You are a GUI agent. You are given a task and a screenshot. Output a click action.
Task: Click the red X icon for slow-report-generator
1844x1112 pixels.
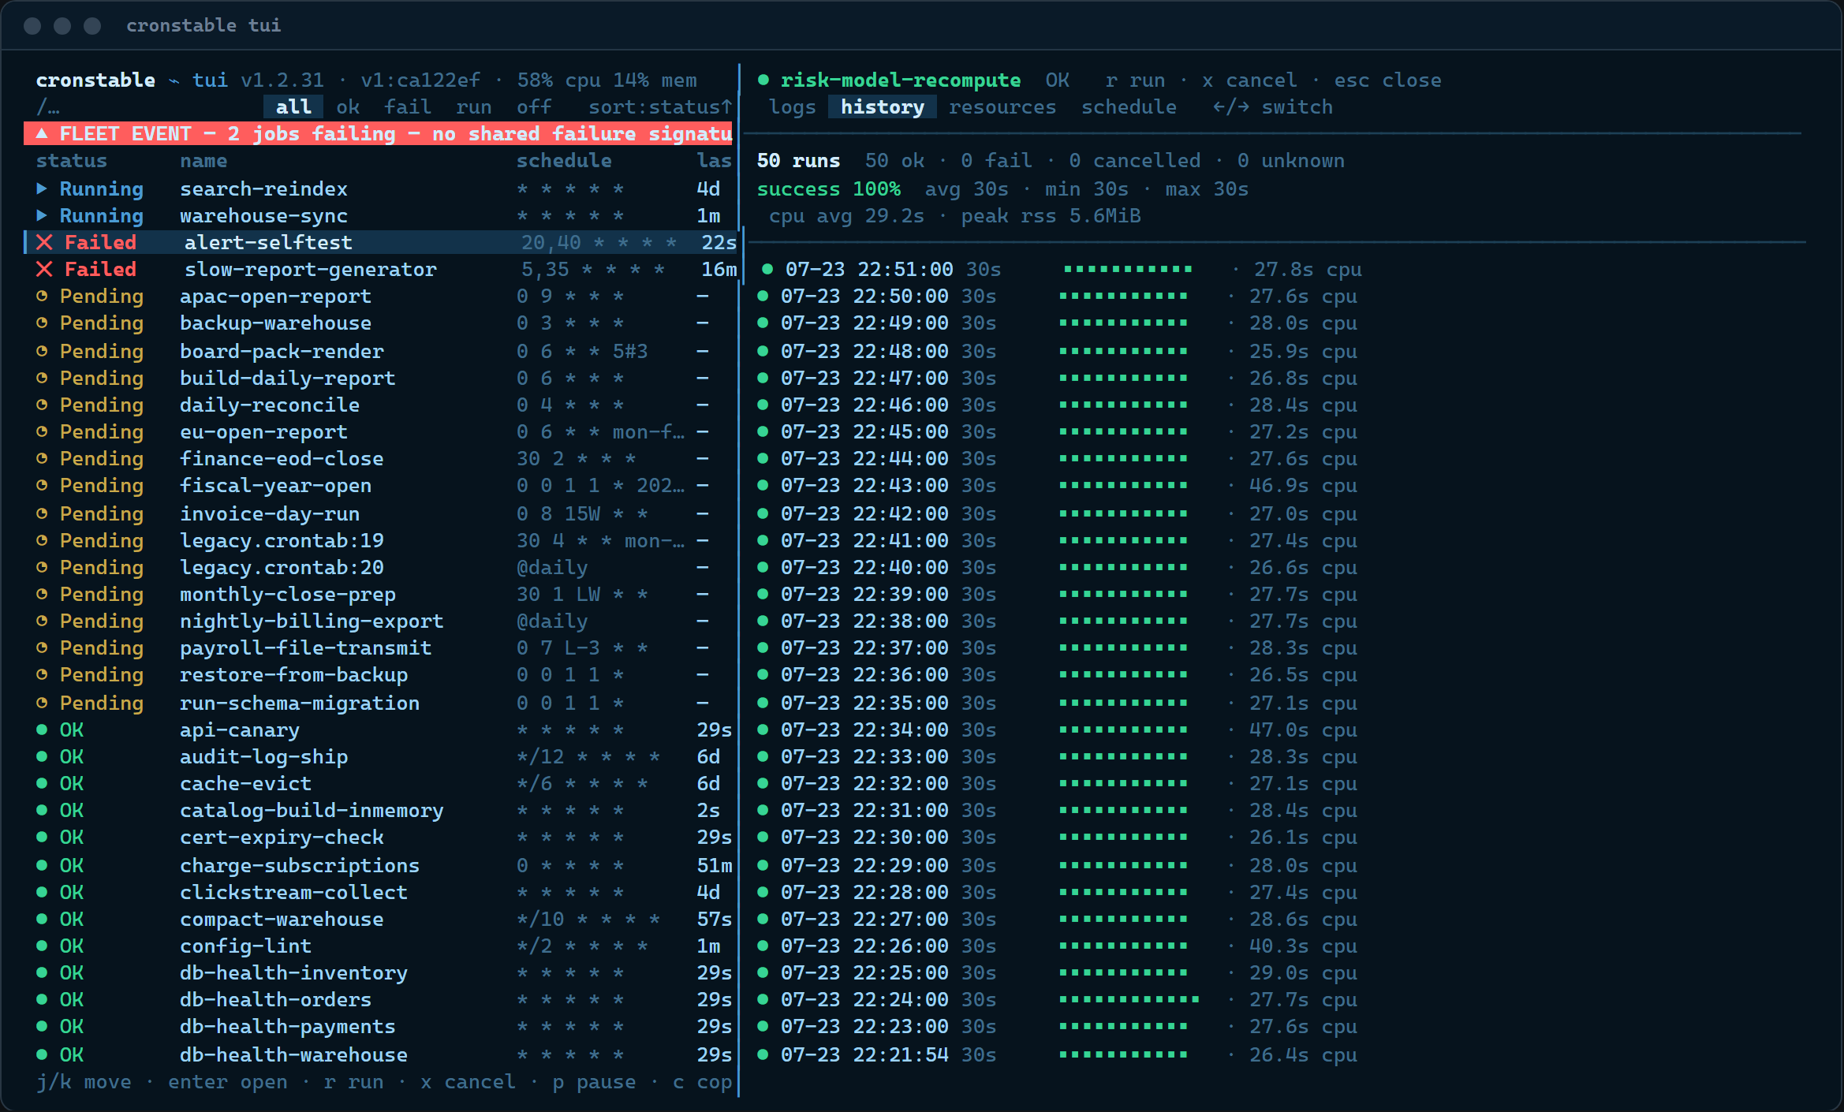[x=44, y=269]
